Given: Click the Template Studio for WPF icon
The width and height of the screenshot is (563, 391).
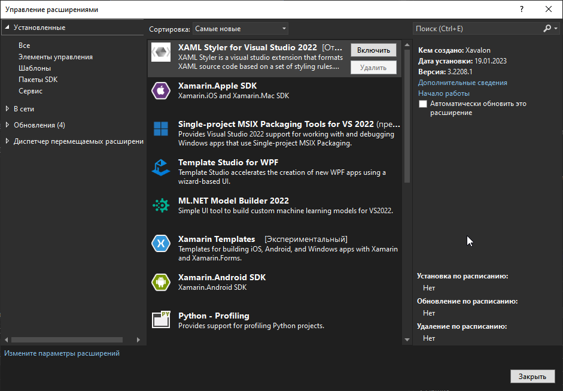Looking at the screenshot, I should pyautogui.click(x=160, y=168).
